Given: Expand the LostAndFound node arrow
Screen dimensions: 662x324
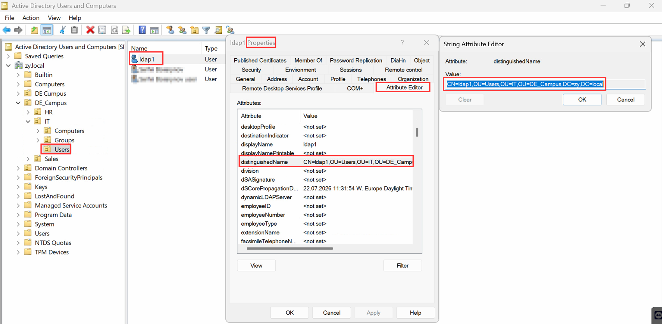Looking at the screenshot, I should click(18, 196).
